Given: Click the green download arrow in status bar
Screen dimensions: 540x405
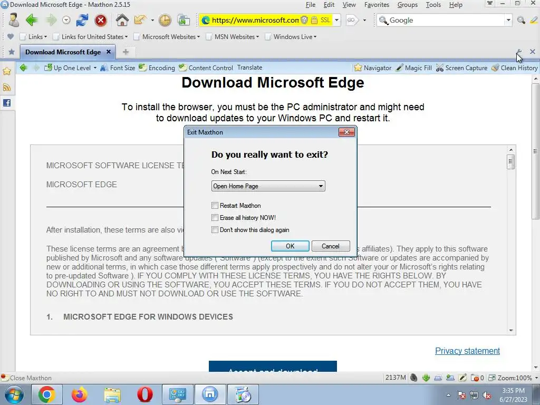Looking at the screenshot, I should pyautogui.click(x=426, y=378).
